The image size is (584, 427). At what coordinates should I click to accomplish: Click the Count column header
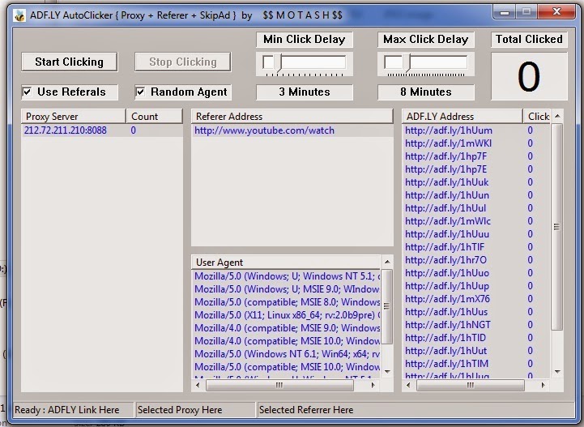pos(154,116)
